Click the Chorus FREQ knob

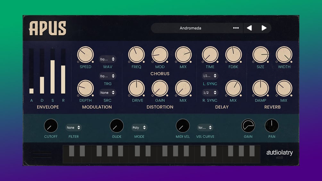[136, 54]
